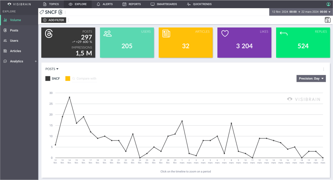The height and width of the screenshot is (180, 333).
Task: Click the Posts 297 card
Action: coord(68,42)
